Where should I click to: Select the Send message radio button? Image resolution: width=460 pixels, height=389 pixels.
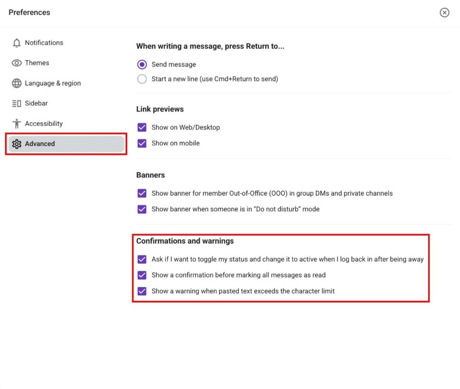click(x=142, y=65)
